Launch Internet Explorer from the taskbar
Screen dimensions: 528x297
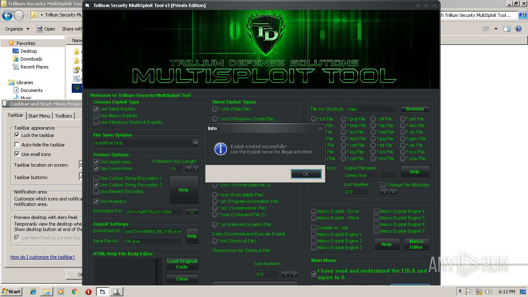pos(33,292)
